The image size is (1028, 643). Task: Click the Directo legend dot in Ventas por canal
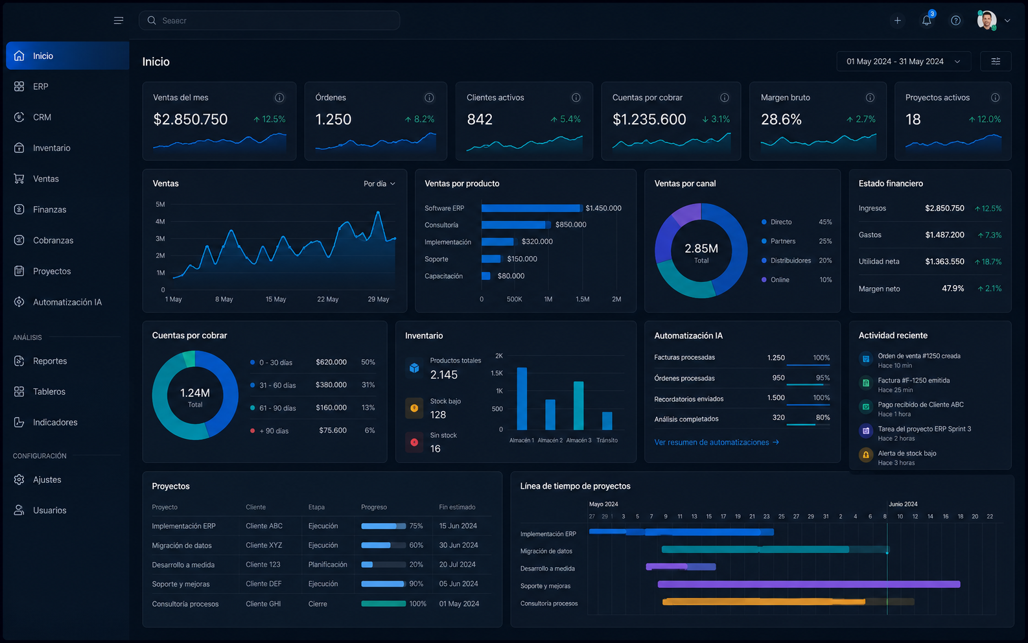click(764, 222)
